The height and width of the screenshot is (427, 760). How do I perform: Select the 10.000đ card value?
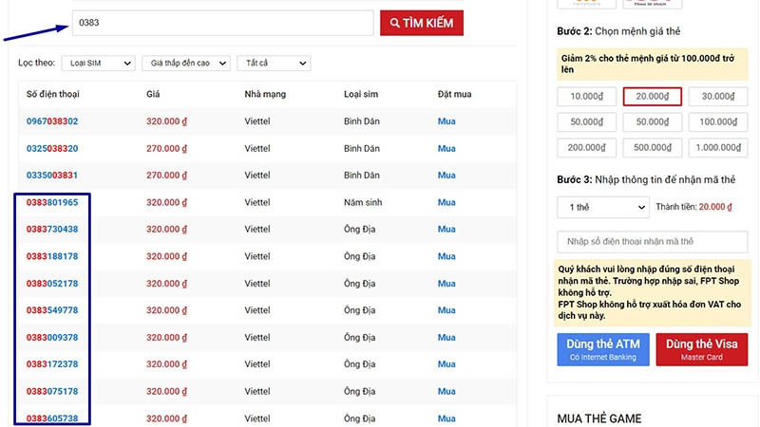click(x=586, y=97)
